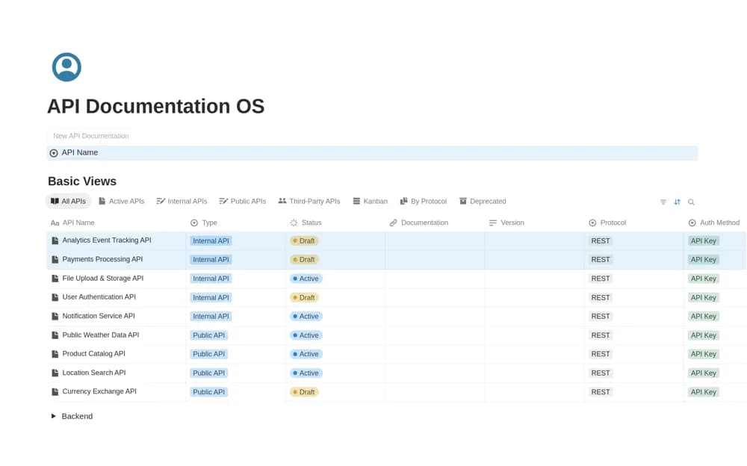Image resolution: width=747 pixels, height=466 pixels.
Task: Open the File Upload & Storage API page
Action: click(x=103, y=279)
